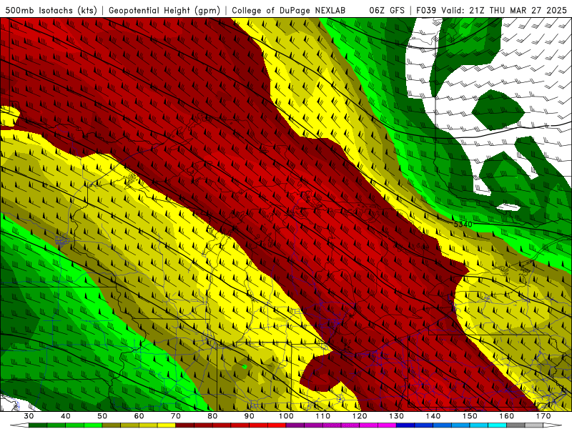Screen dimensions: 572x429
Task: Click the legend value '30'
Action: point(29,416)
